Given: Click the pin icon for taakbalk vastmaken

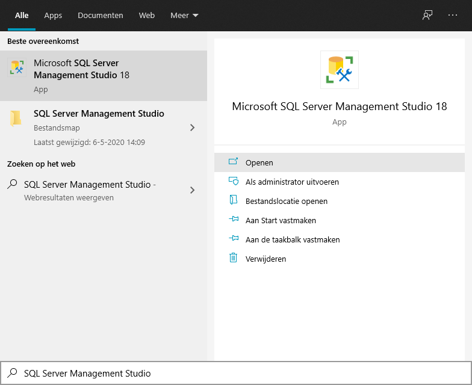Looking at the screenshot, I should pyautogui.click(x=234, y=238).
